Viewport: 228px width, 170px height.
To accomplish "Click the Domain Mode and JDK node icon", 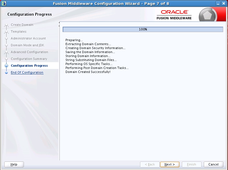I will point(6,45).
